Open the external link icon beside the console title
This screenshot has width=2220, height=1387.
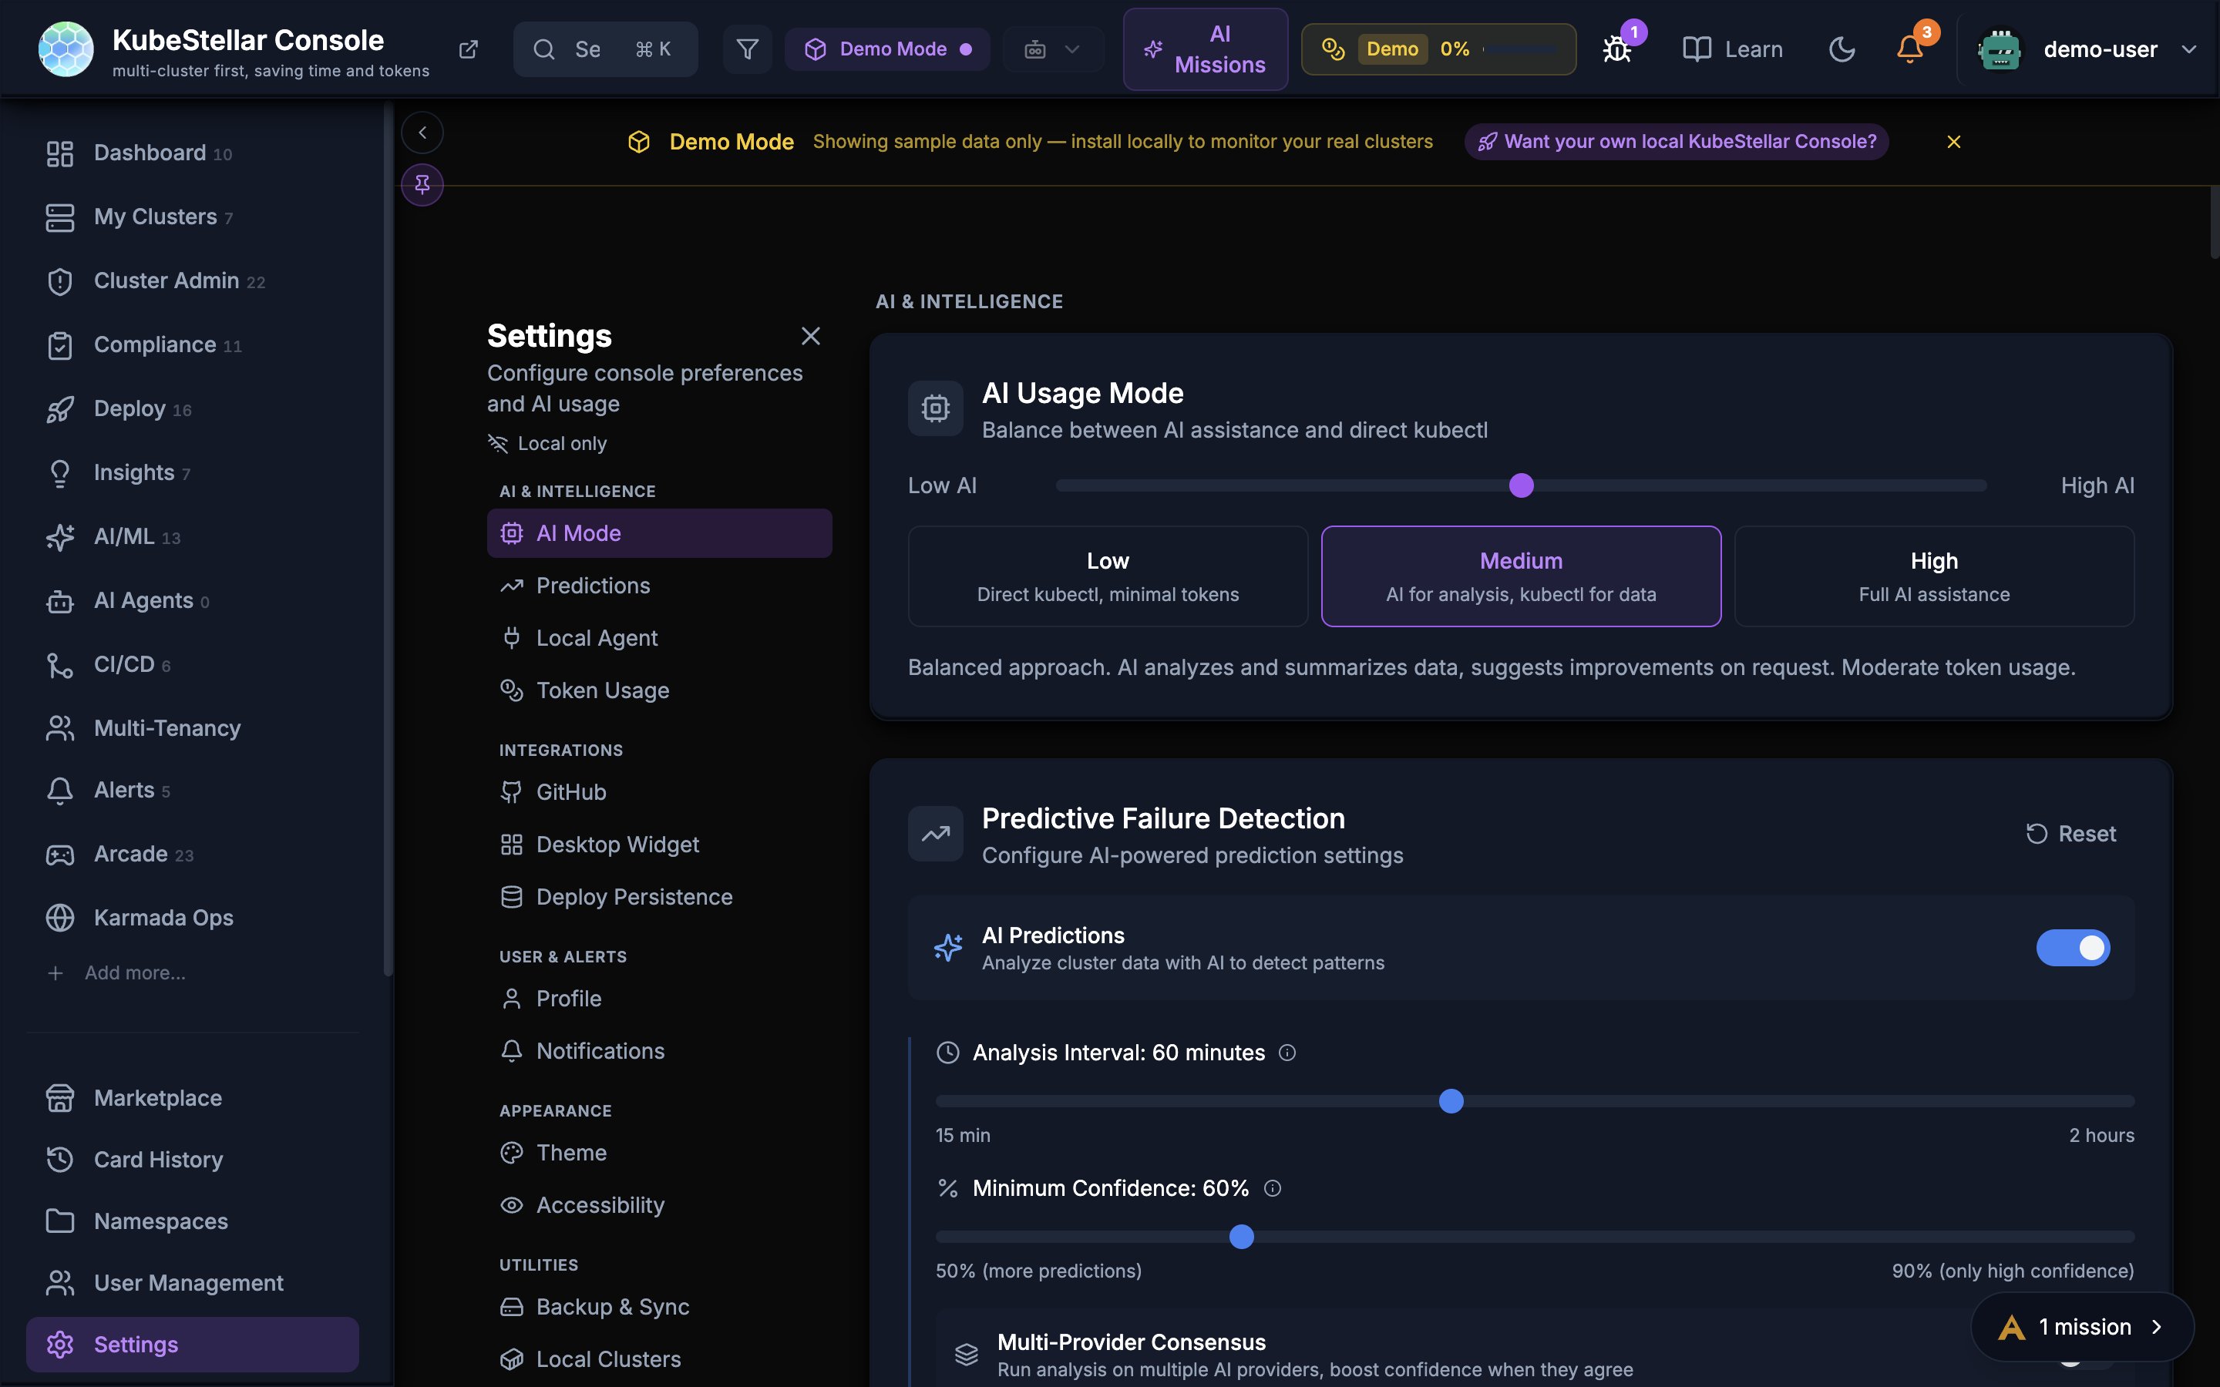click(x=468, y=49)
